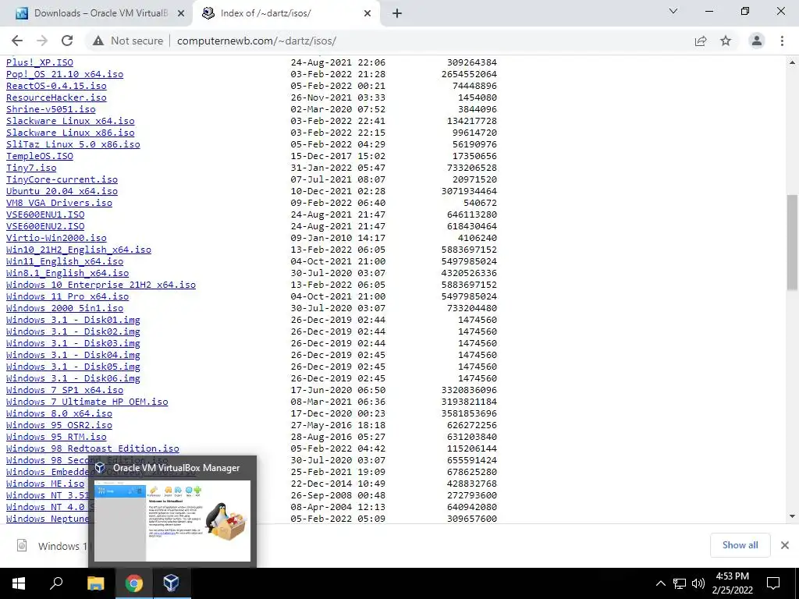Open Windows_2000_5in1.iso link

(x=65, y=308)
